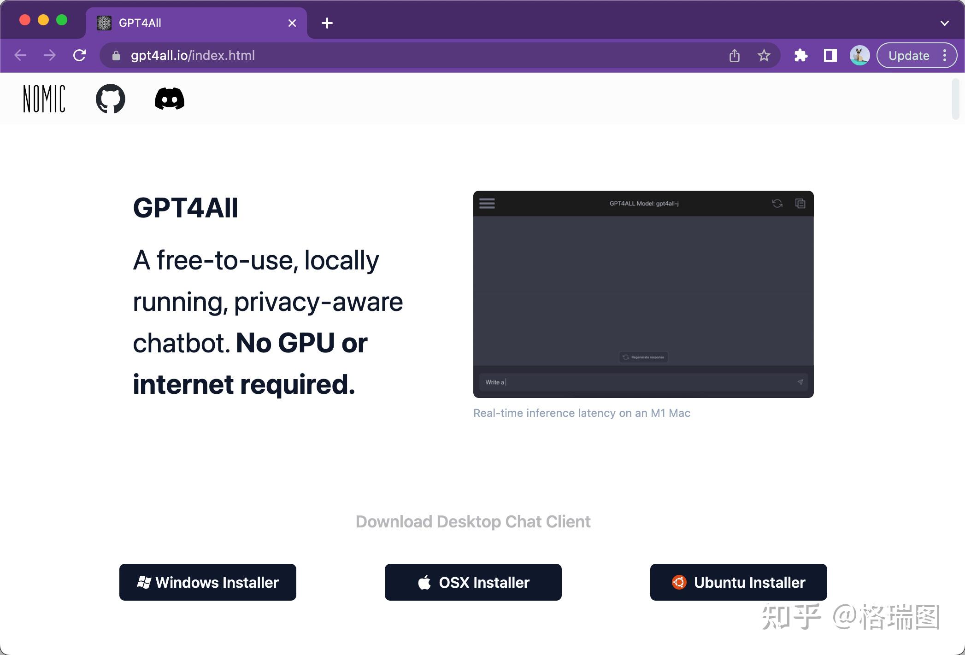Click the browser reload icon
The height and width of the screenshot is (655, 965).
click(80, 56)
